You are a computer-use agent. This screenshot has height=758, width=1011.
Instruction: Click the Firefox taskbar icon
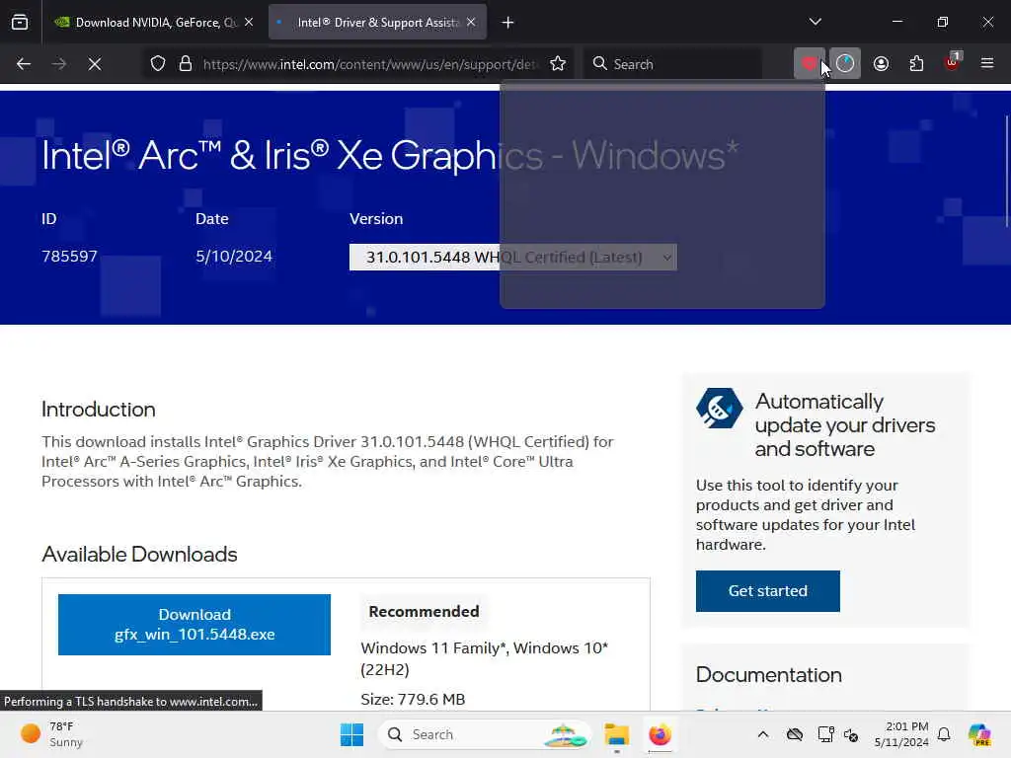click(660, 734)
